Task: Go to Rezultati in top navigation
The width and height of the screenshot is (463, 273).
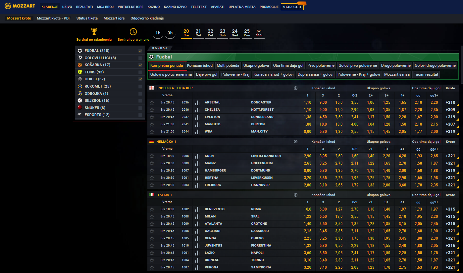Action: tap(84, 7)
